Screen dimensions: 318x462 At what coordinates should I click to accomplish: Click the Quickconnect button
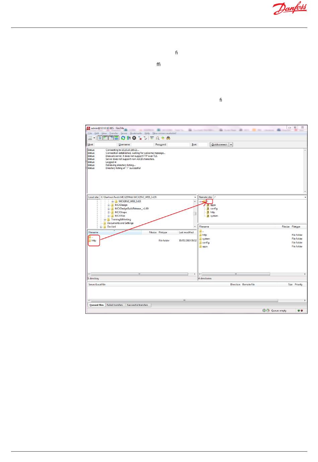tap(219, 145)
